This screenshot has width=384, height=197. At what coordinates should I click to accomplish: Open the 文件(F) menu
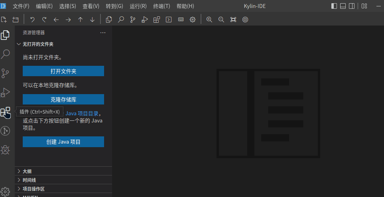point(21,6)
